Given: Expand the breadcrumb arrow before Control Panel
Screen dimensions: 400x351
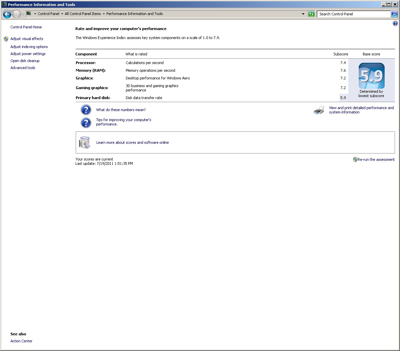Looking at the screenshot, I should pos(35,14).
